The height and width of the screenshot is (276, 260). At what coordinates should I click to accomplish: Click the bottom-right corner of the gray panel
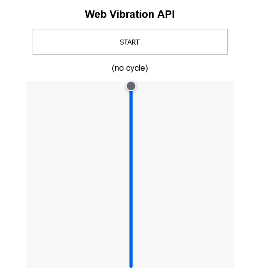233,266
